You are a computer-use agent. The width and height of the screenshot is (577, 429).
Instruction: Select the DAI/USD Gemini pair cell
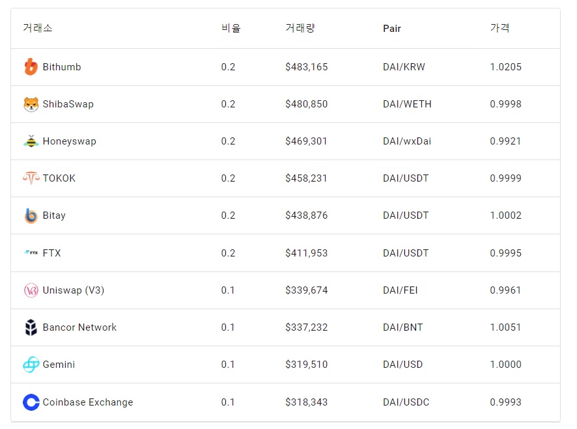(x=403, y=365)
